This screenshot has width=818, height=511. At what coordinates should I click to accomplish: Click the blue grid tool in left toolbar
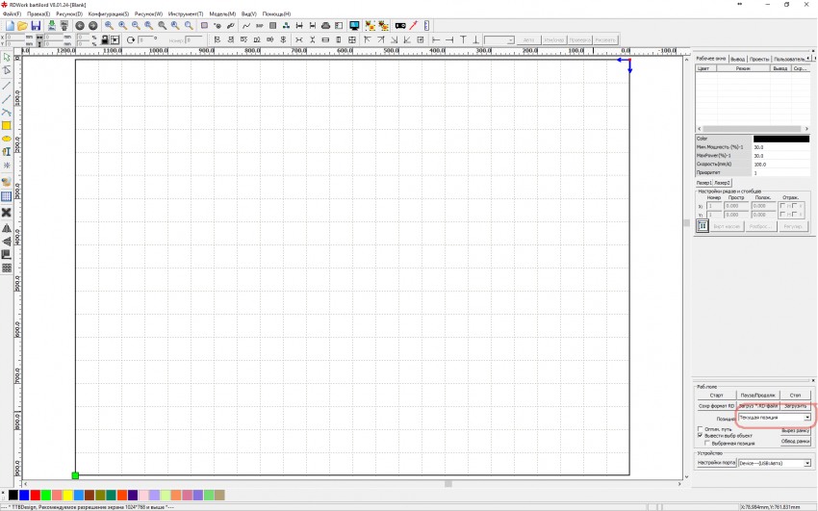(x=7, y=196)
